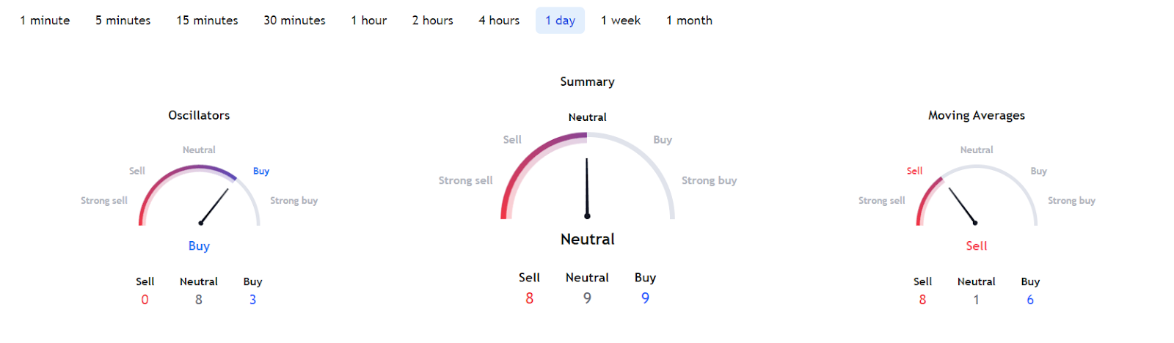
Task: Switch to the 1 week timeframe
Action: (620, 21)
